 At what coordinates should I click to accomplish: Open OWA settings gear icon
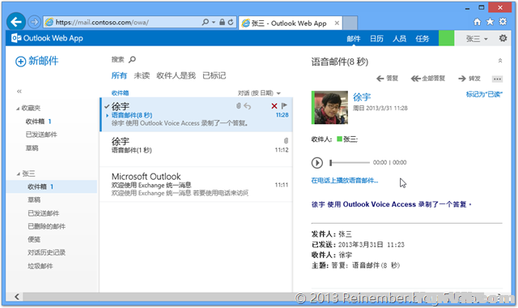[503, 38]
